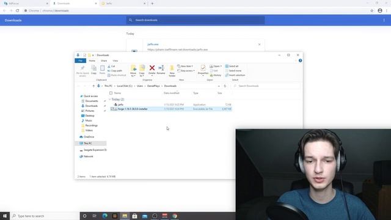Click This PC in the breadcrumb path

point(108,86)
